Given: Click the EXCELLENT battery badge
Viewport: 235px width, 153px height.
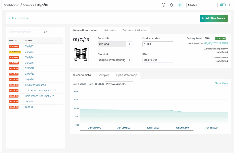Looking at the screenshot, I should pyautogui.click(x=220, y=38).
